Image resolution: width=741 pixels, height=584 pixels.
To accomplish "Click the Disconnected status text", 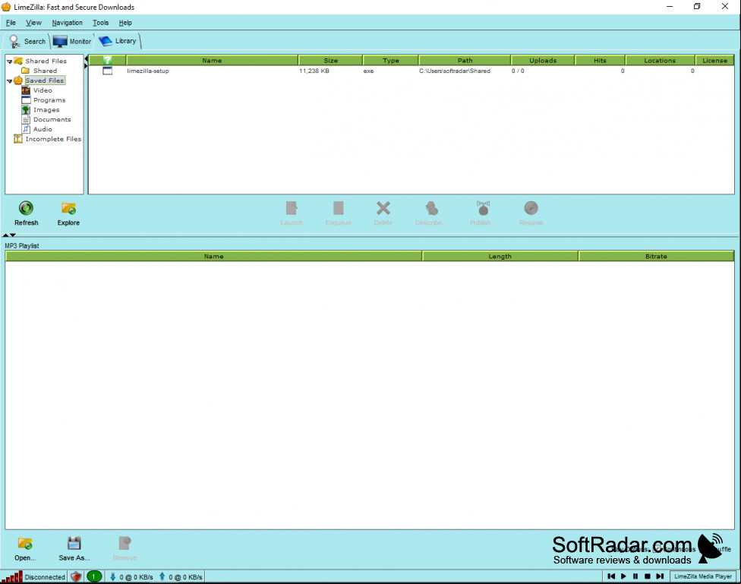I will [45, 577].
